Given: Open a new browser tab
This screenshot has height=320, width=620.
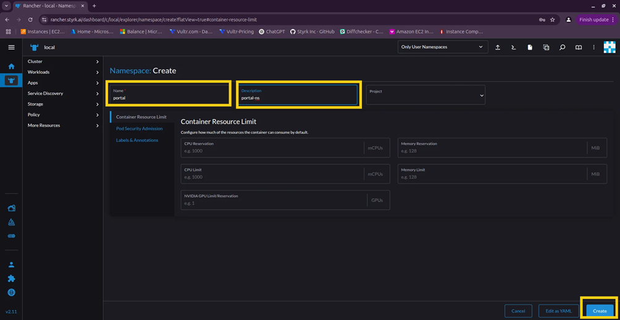Looking at the screenshot, I should (94, 6).
